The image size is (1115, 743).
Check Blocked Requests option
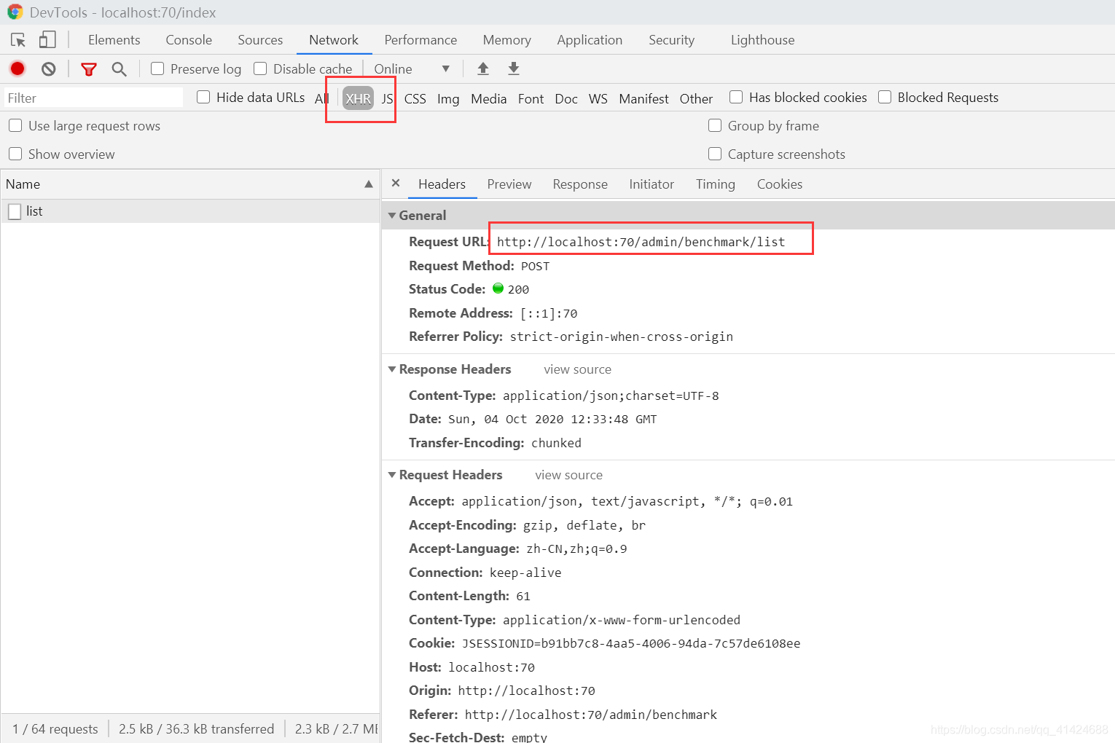(x=885, y=97)
